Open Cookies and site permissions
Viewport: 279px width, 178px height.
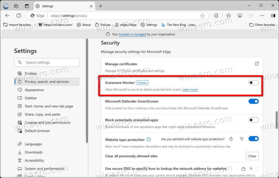tap(47, 122)
